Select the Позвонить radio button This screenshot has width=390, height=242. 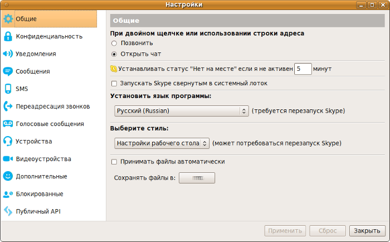pos(114,43)
